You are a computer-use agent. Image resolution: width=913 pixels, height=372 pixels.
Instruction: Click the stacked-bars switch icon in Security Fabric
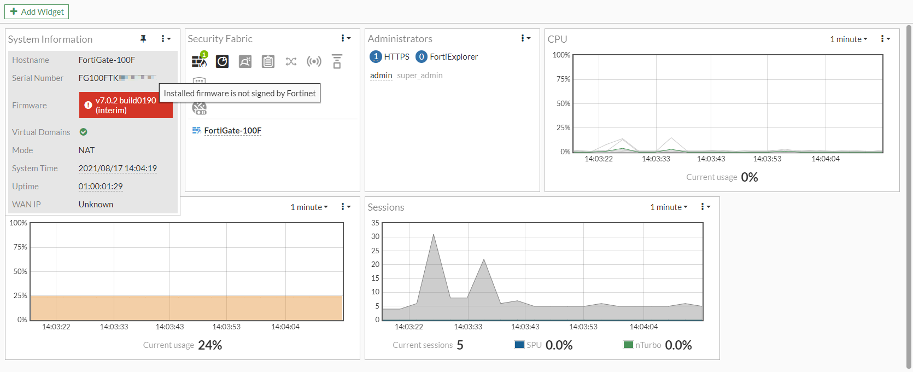point(337,61)
